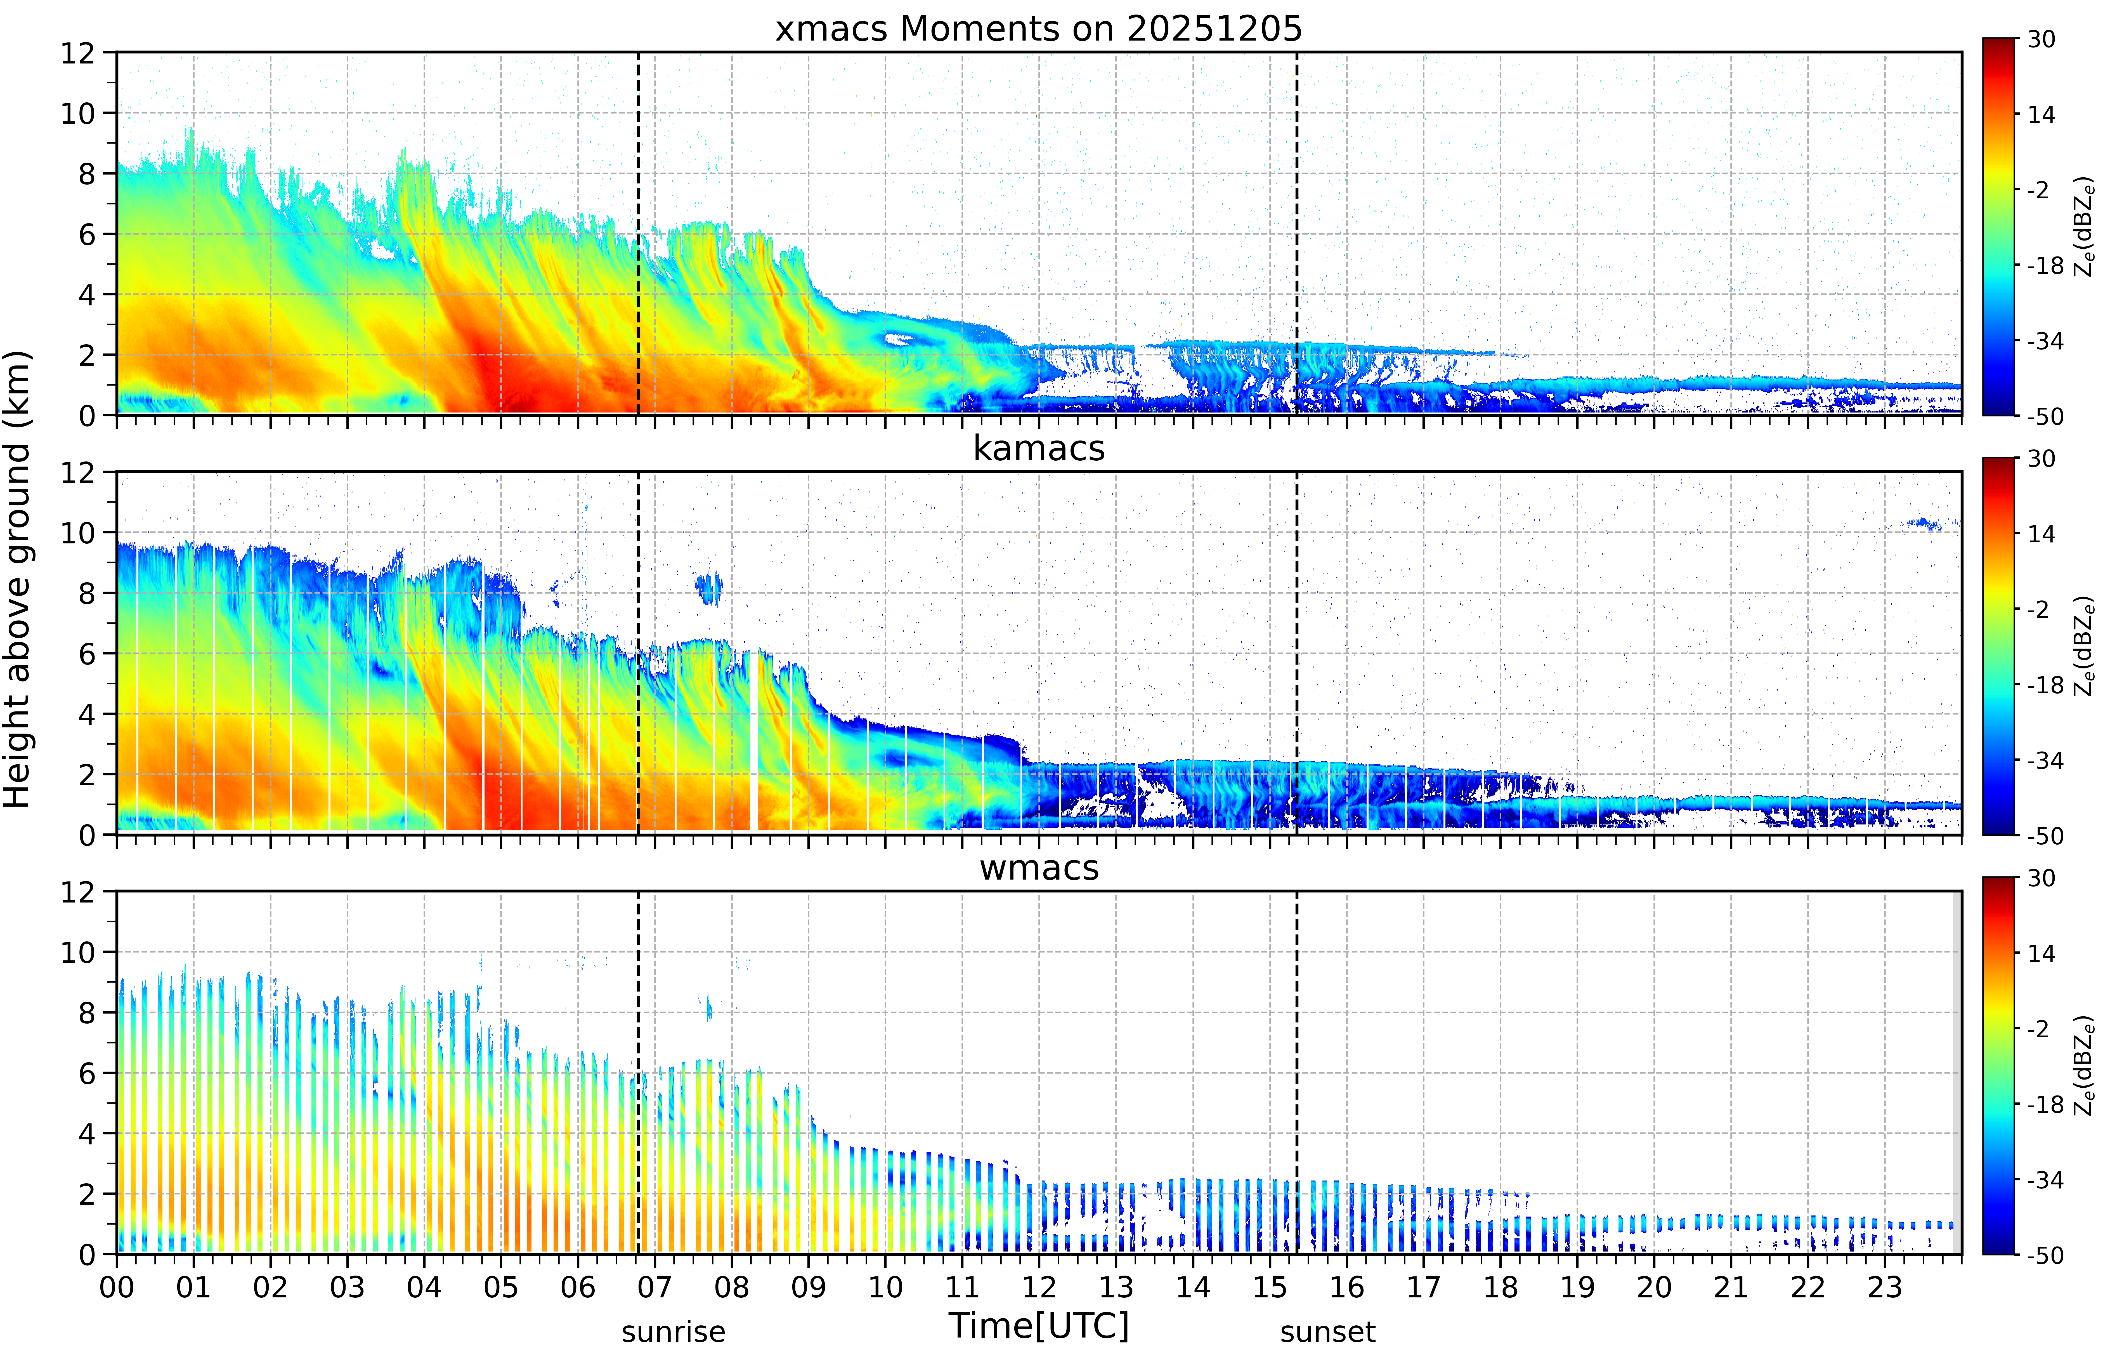Click the '-34' value on kamacs colorbar
The height and width of the screenshot is (1362, 2110).
(2045, 761)
